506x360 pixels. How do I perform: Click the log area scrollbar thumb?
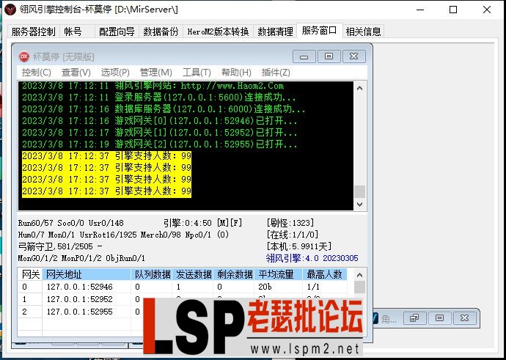360,191
